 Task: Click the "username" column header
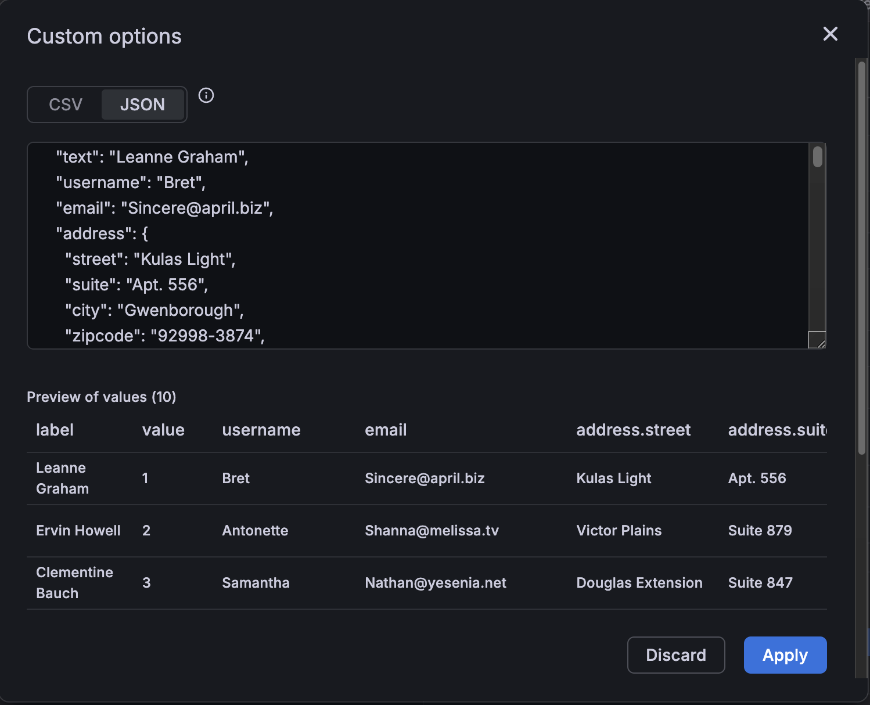[261, 430]
